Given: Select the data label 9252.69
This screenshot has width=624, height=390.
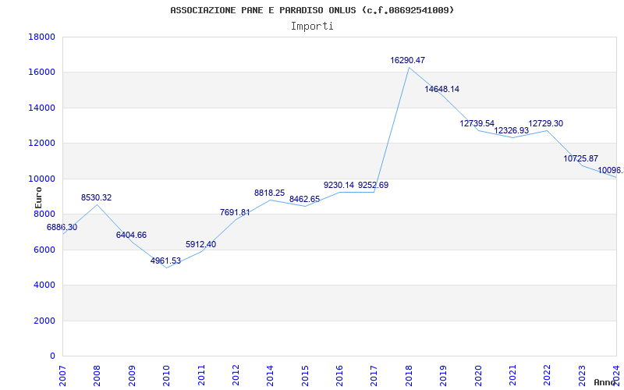Looking at the screenshot, I should point(374,185).
